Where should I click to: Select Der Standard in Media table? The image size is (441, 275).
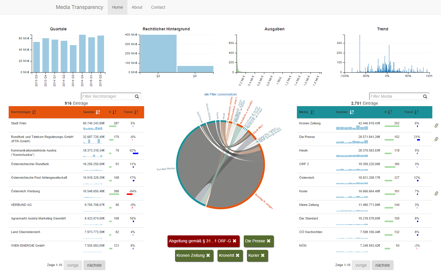pyautogui.click(x=364, y=221)
